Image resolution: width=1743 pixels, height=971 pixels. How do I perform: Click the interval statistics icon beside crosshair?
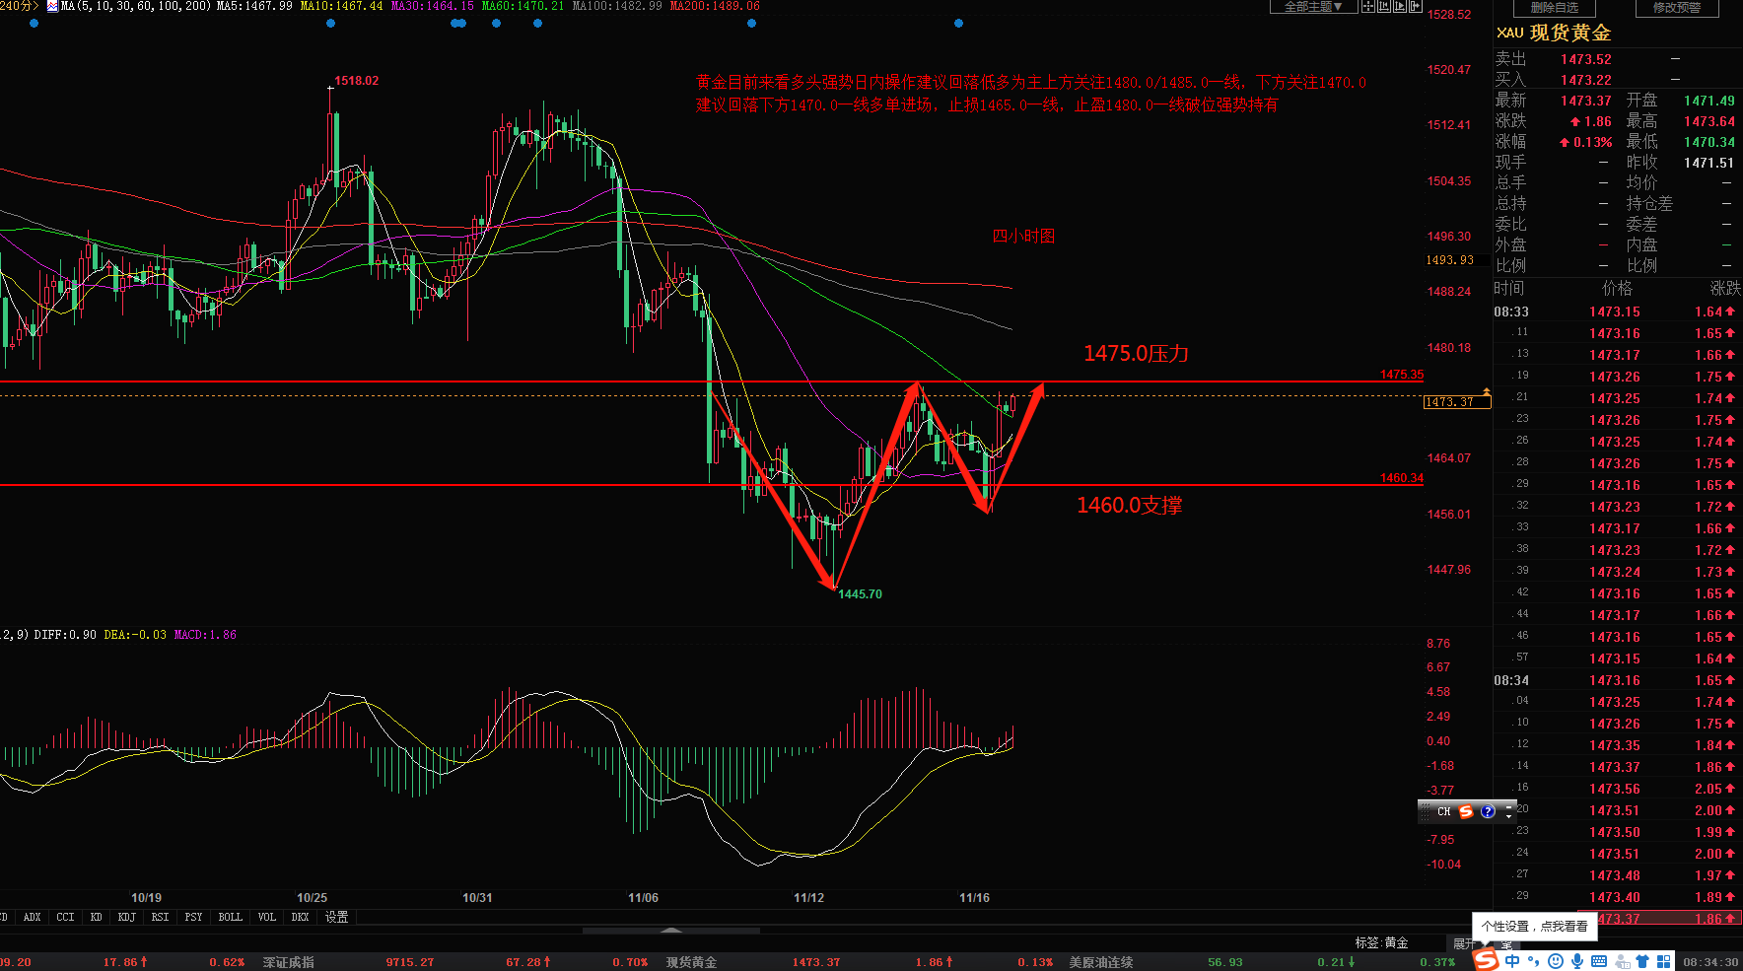(1384, 6)
